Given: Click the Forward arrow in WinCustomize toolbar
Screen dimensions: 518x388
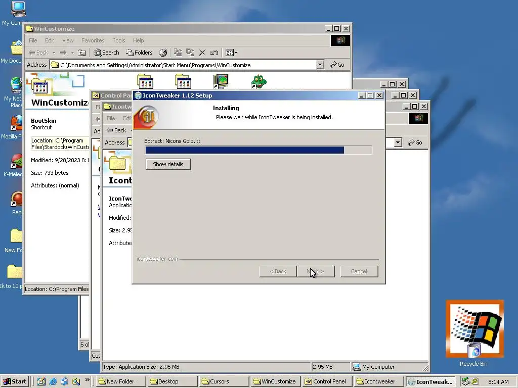Looking at the screenshot, I should click(63, 53).
